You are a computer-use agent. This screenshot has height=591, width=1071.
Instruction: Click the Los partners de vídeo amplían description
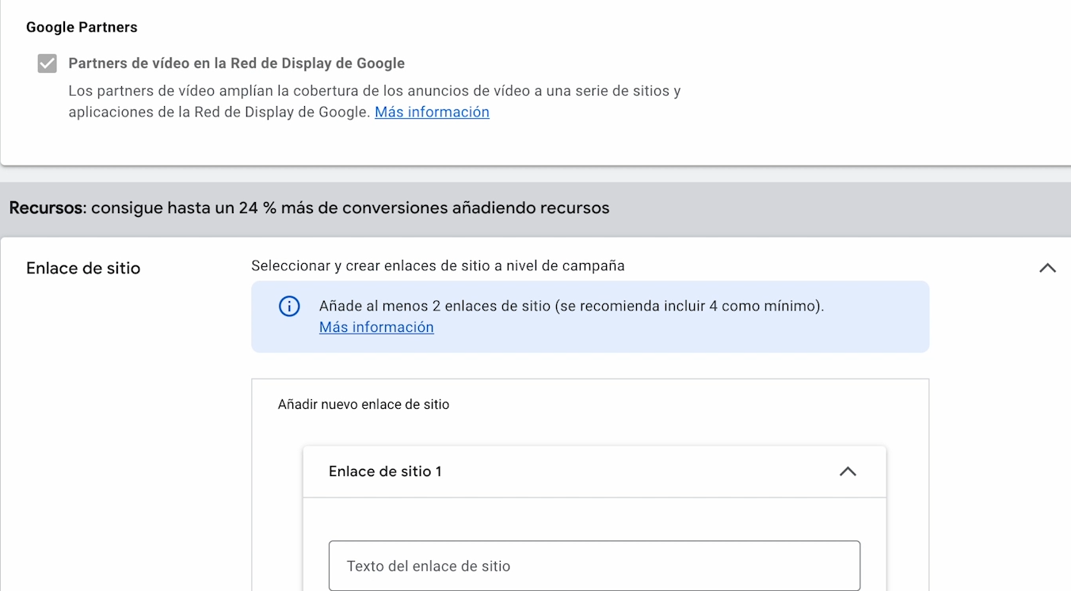pos(374,91)
